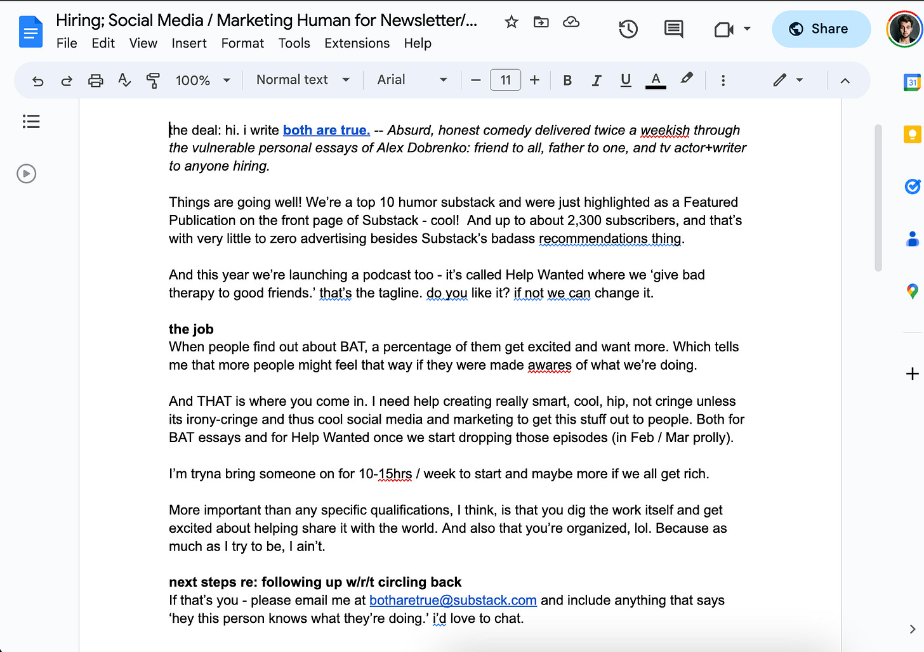Follow the 'both are true.' link
This screenshot has height=652, width=924.
326,130
